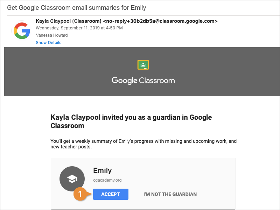Click the student name Emily in card
This screenshot has height=210, width=280.
[x=102, y=170]
